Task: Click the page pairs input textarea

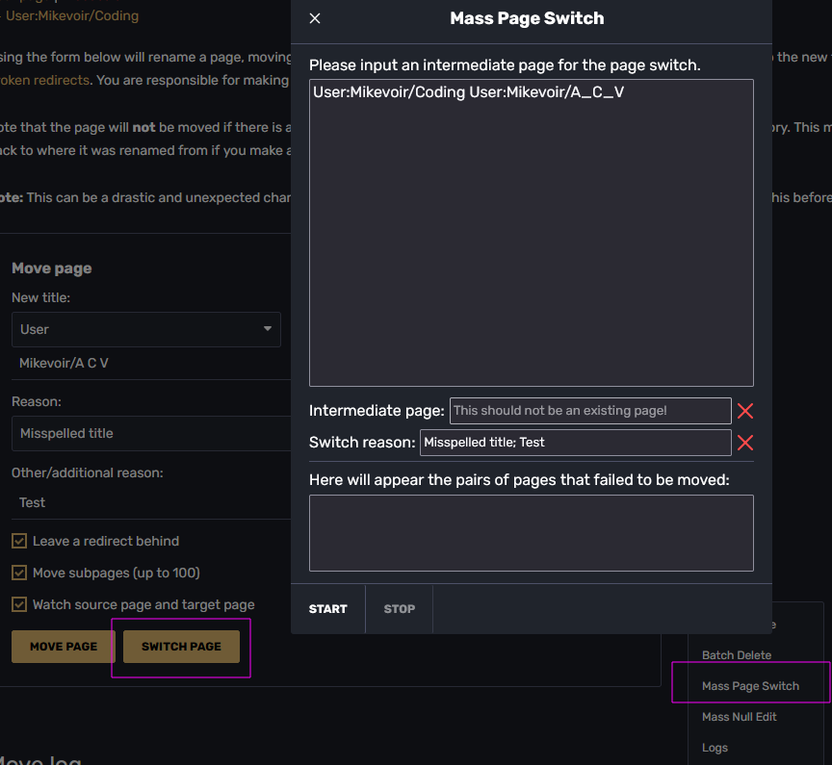Action: click(531, 232)
